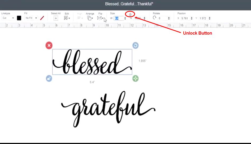Select the blessed text image
Viewport: 251px width, 144px height.
(92, 62)
